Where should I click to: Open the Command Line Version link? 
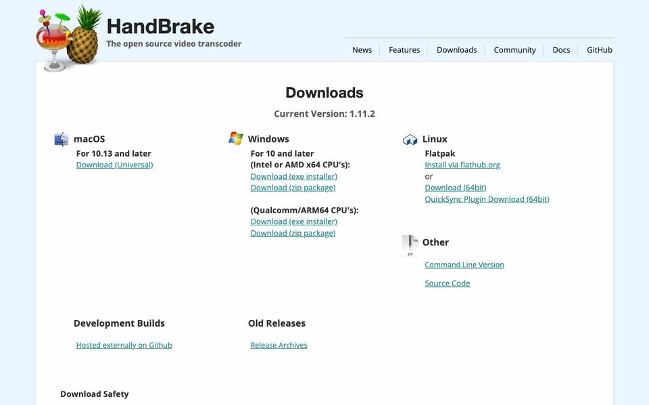tap(464, 265)
